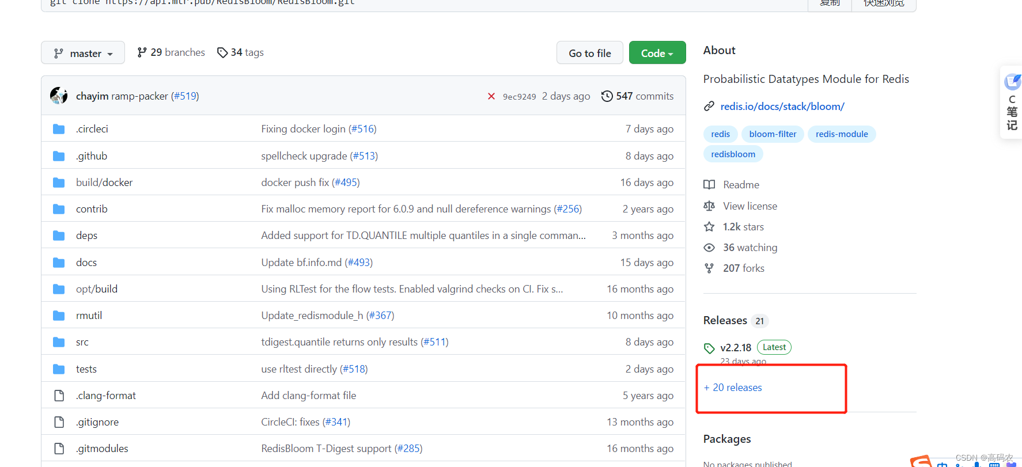The width and height of the screenshot is (1022, 467).
Task: Click the .clang-format file icon
Action: [x=59, y=396]
